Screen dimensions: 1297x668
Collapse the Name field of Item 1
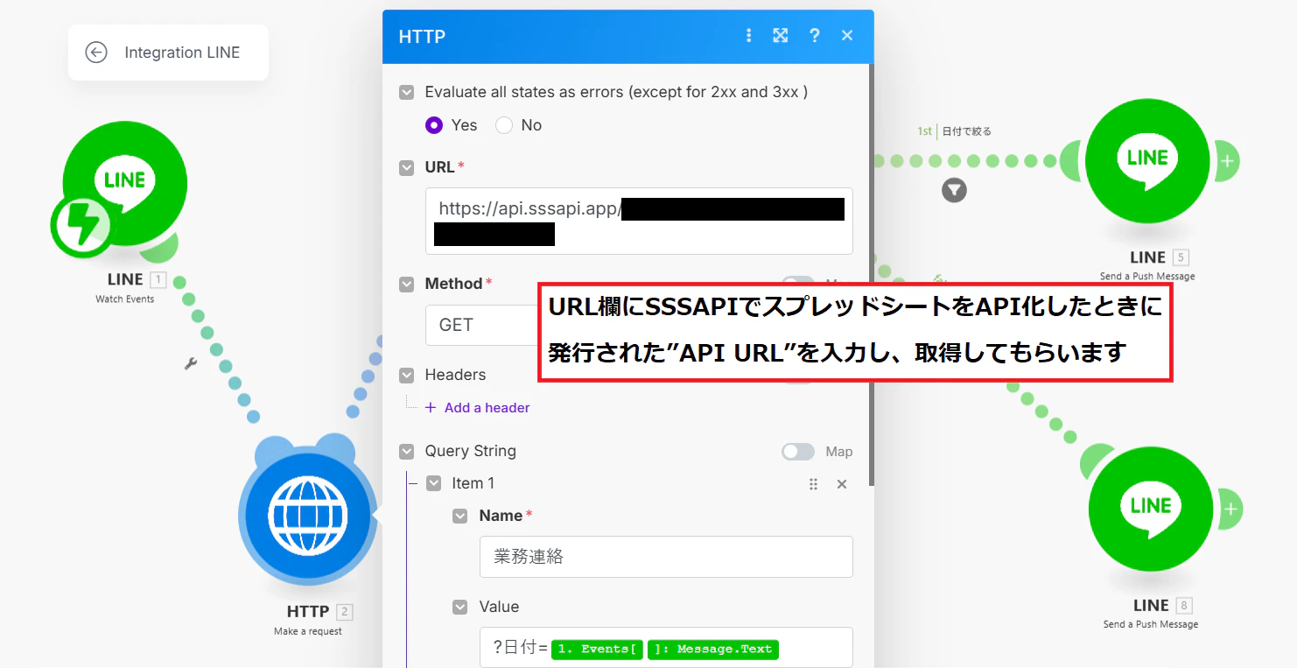pyautogui.click(x=460, y=517)
